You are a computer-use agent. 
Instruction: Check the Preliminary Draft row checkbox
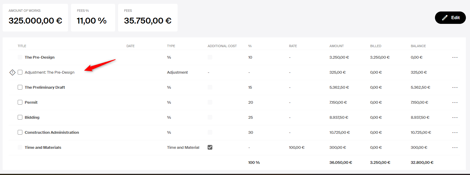pyautogui.click(x=20, y=87)
